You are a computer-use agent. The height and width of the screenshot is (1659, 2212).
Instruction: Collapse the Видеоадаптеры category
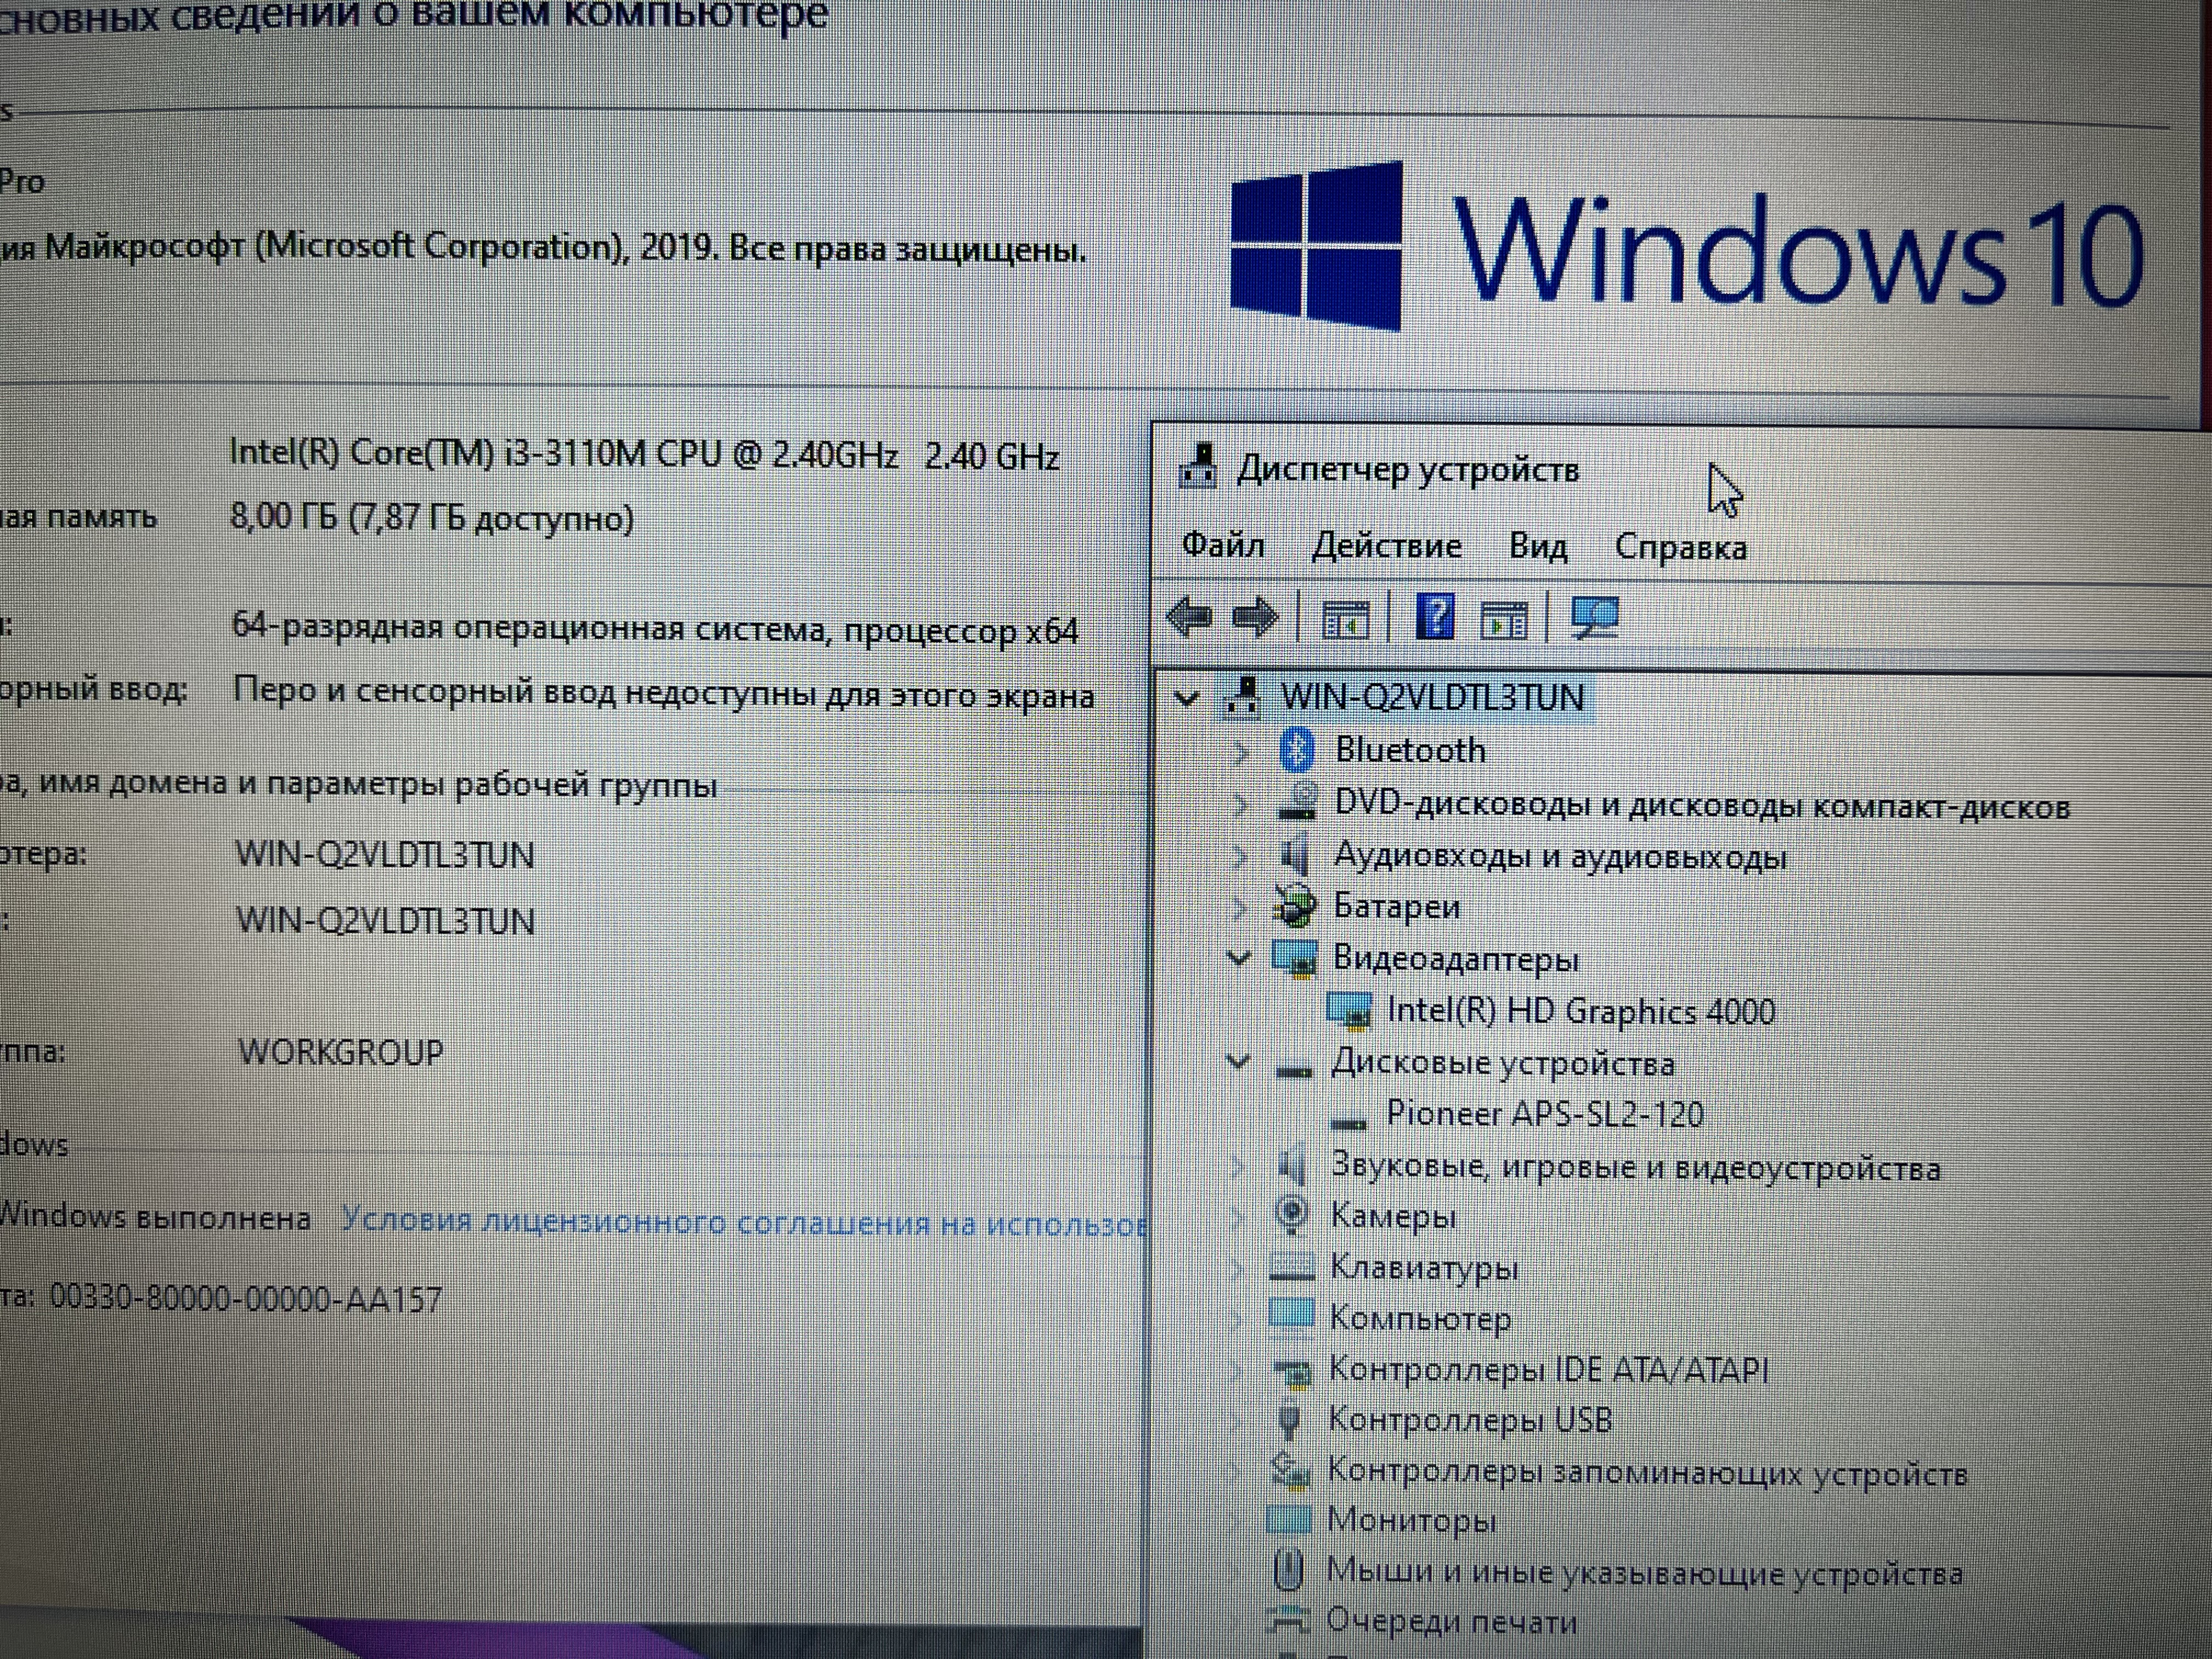click(1238, 958)
